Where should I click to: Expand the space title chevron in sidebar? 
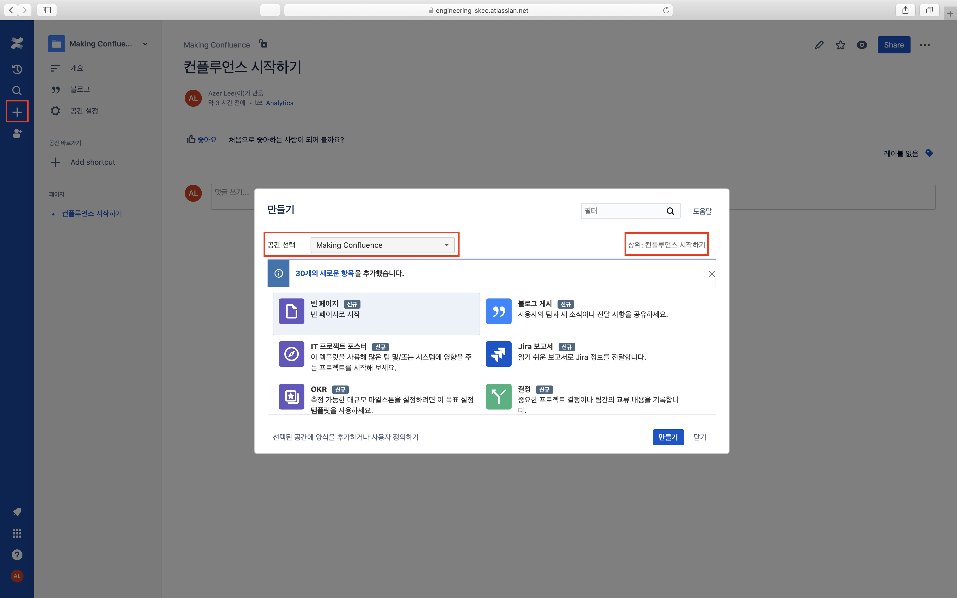145,44
